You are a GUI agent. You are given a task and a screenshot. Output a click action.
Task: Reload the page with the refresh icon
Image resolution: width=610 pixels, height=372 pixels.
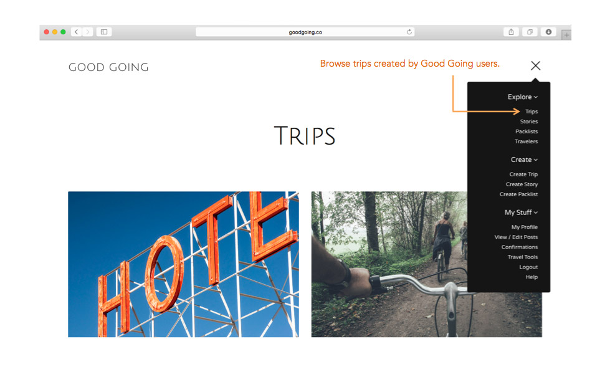(x=409, y=32)
